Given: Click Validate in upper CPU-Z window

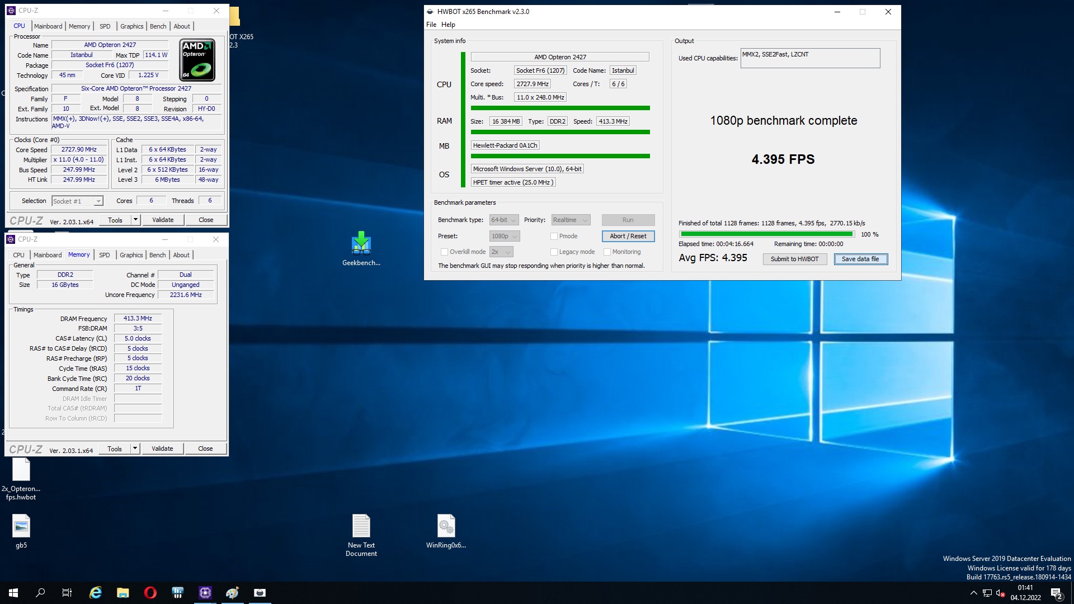Looking at the screenshot, I should pos(163,220).
